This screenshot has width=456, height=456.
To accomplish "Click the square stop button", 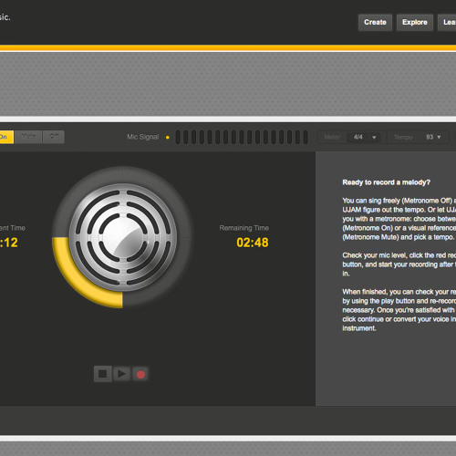I will [102, 374].
